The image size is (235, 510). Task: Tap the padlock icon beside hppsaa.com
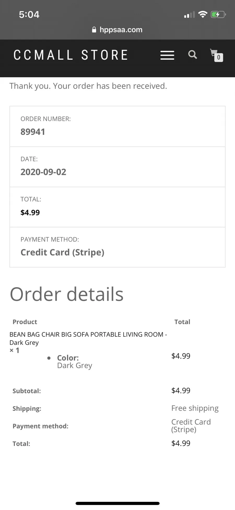pyautogui.click(x=94, y=30)
